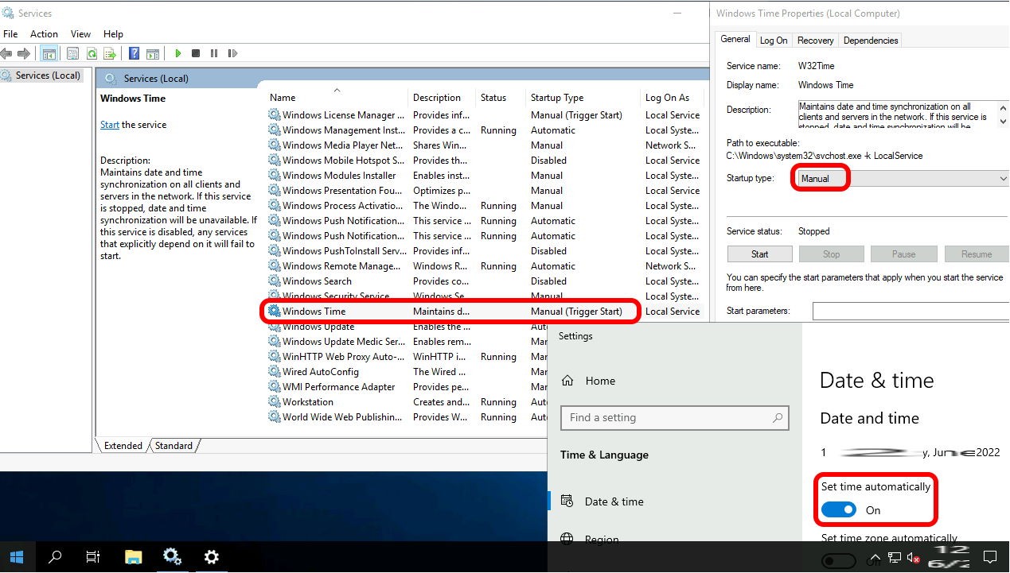The height and width of the screenshot is (573, 1010).
Task: Open the Action menu
Action: pyautogui.click(x=44, y=34)
